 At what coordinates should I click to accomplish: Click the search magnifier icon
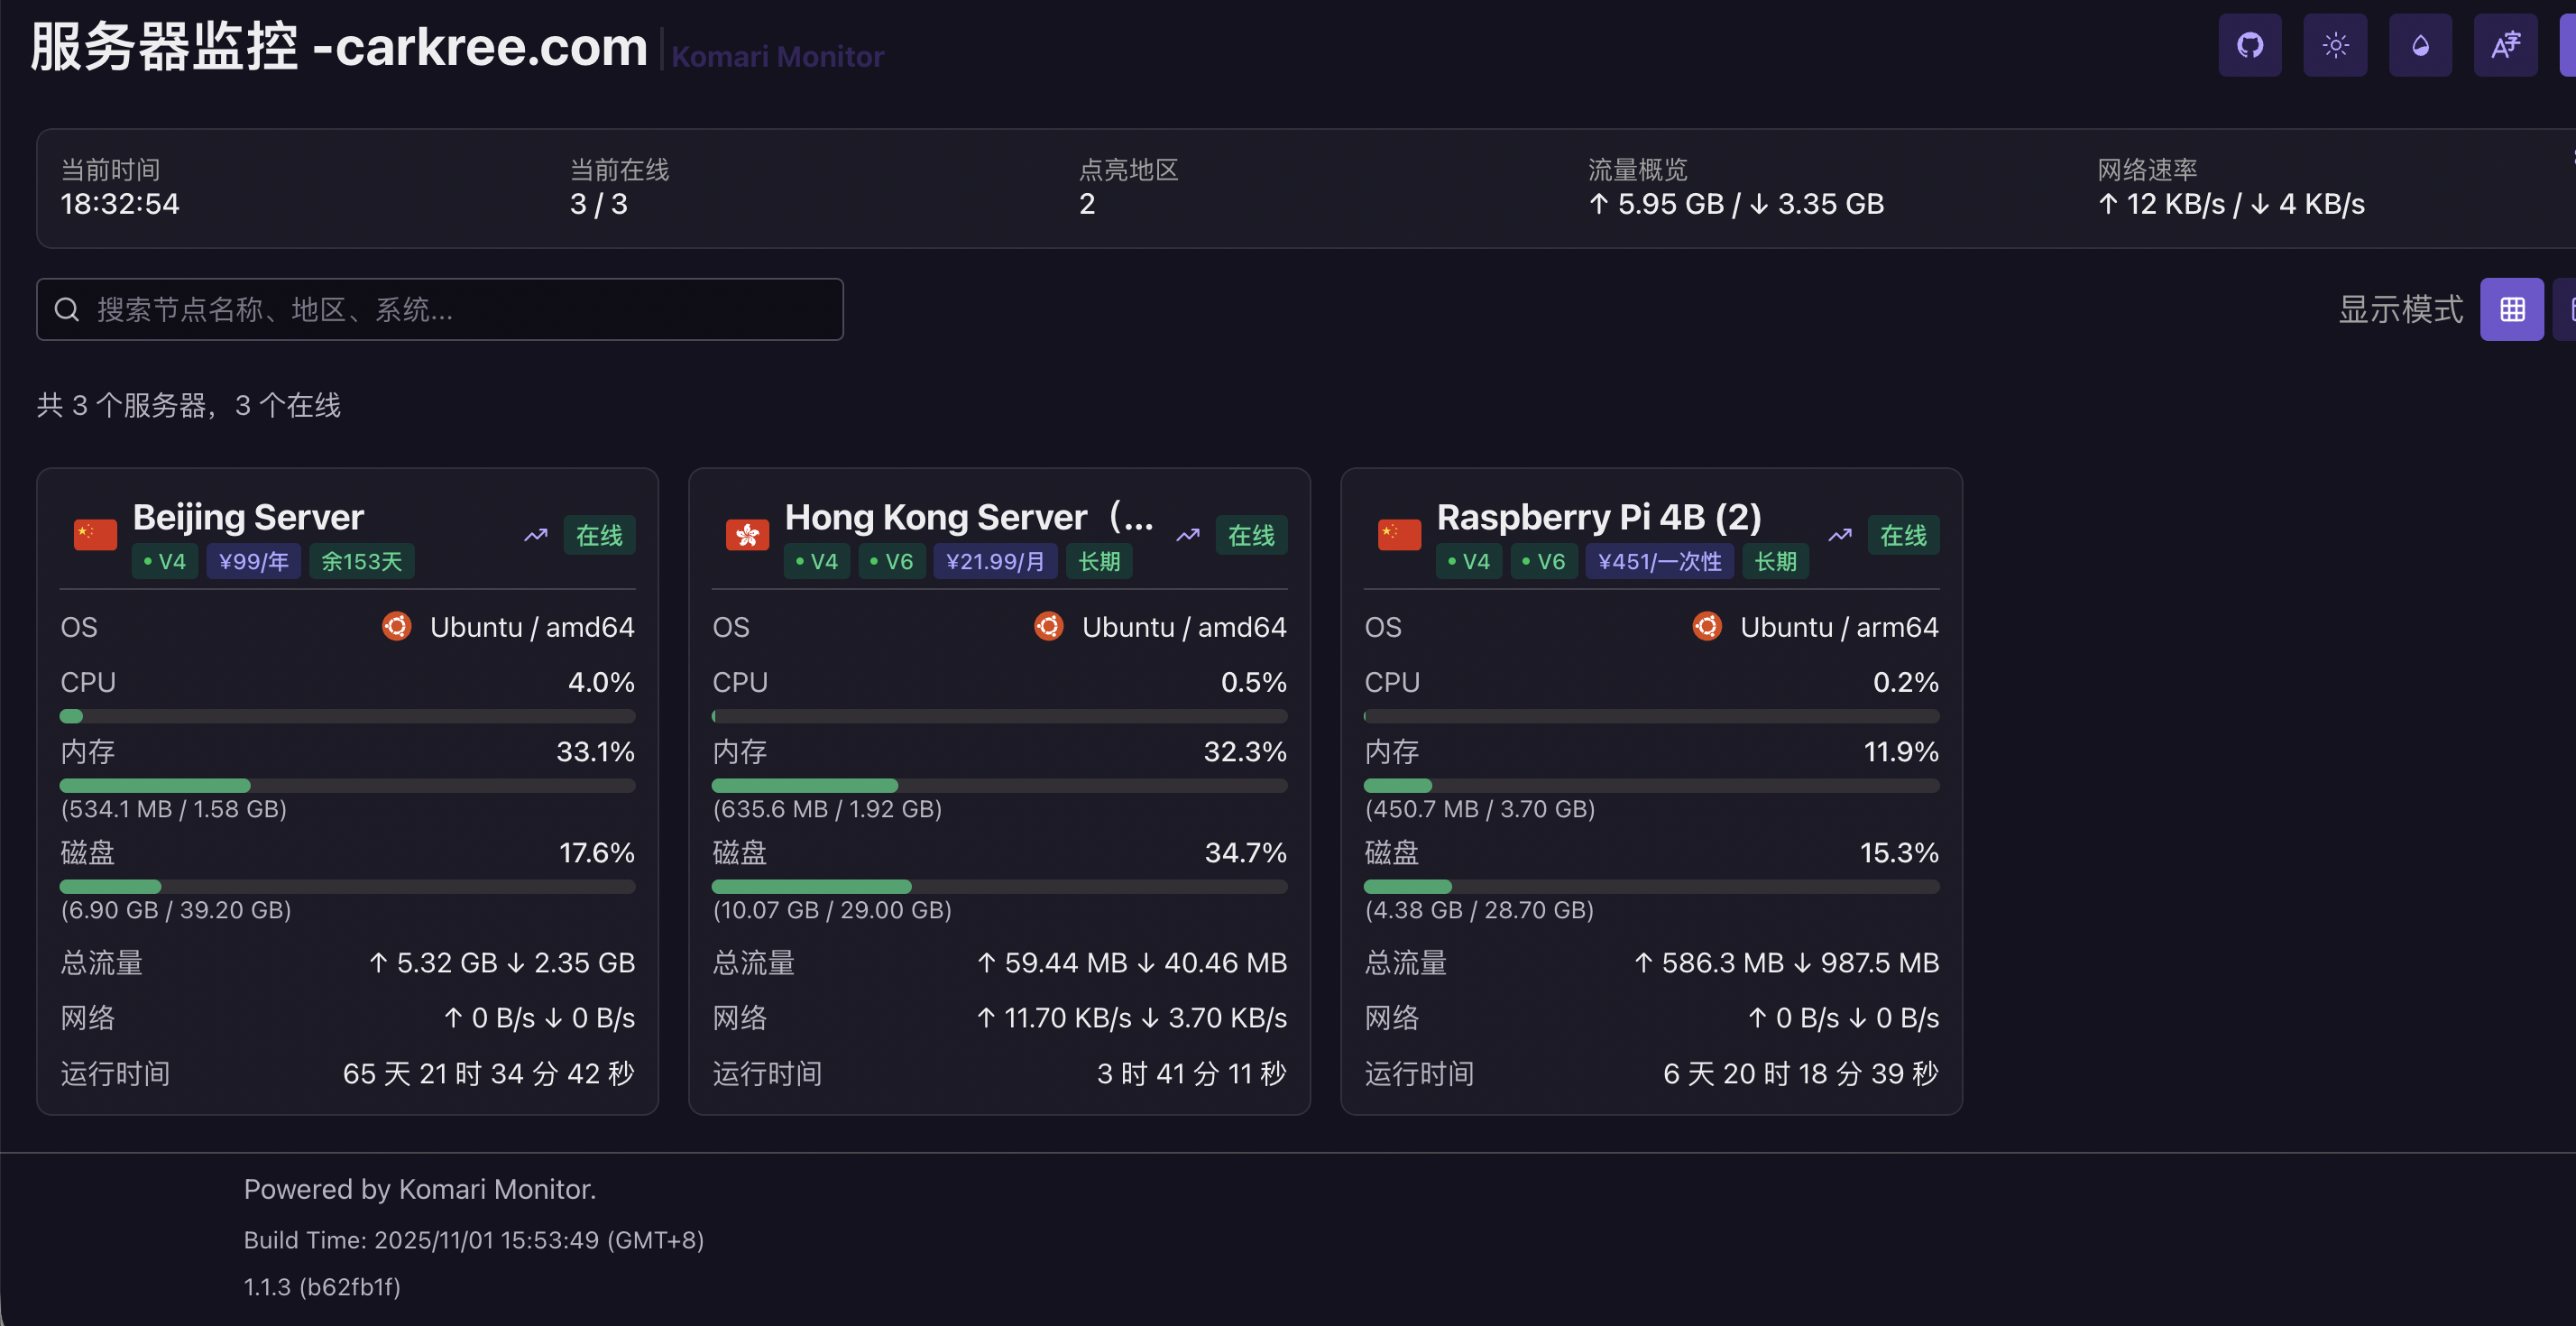pyautogui.click(x=67, y=310)
